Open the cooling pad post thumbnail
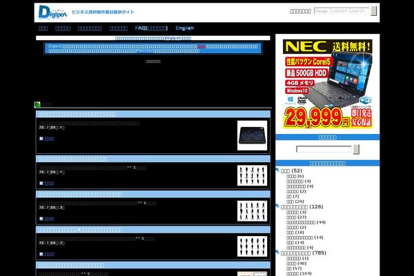This screenshot has height=276, width=414. point(252,135)
